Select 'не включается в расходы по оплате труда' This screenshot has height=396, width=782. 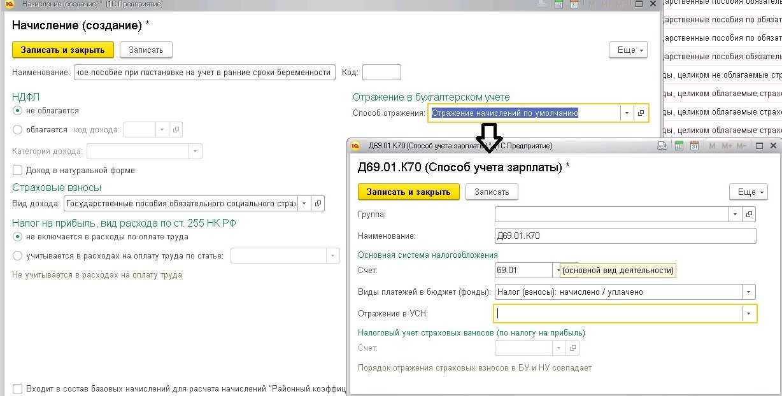(17, 237)
